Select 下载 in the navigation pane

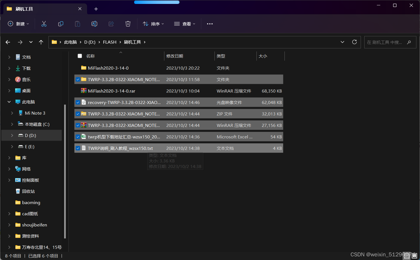pos(26,68)
